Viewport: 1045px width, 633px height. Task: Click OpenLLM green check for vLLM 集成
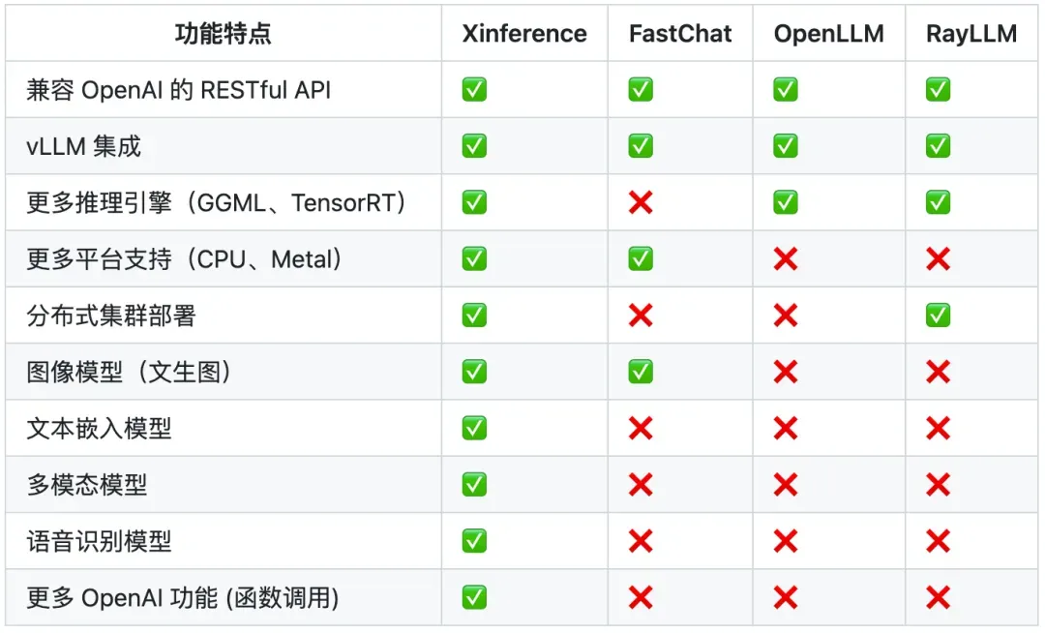pos(786,146)
